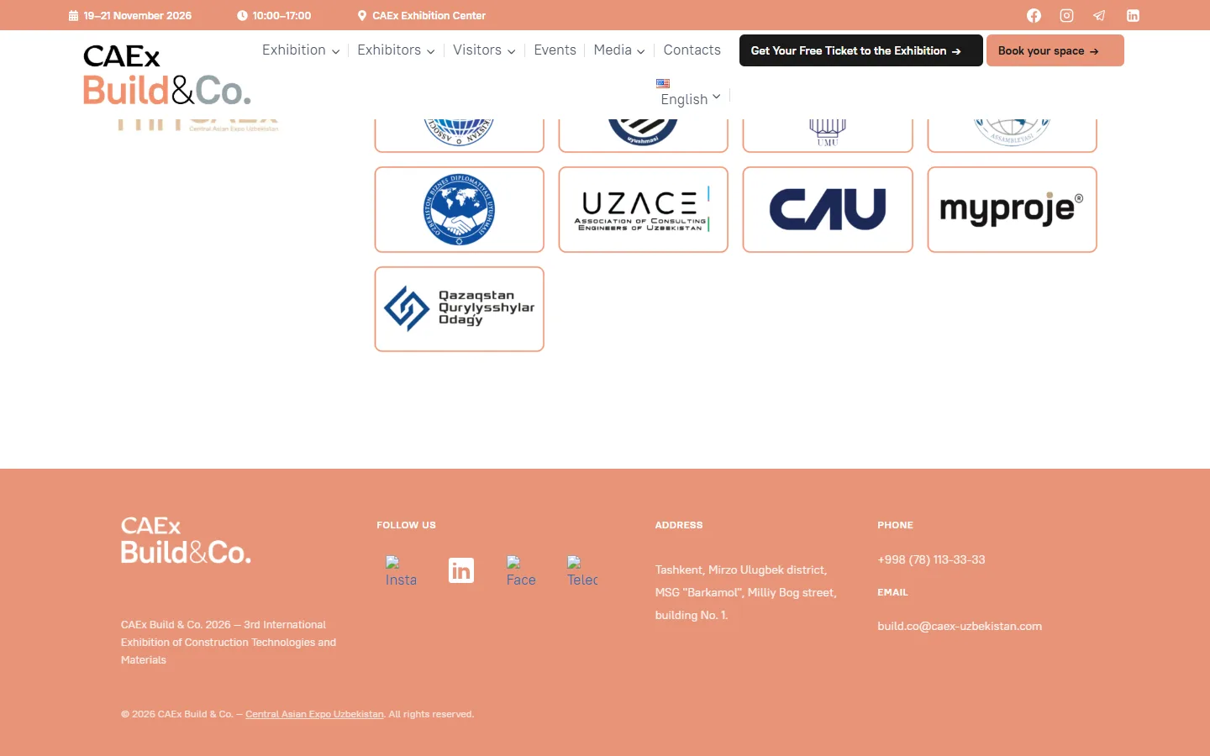Image resolution: width=1210 pixels, height=756 pixels.
Task: Click the CAEx Build&Co. header logo
Action: (166, 75)
